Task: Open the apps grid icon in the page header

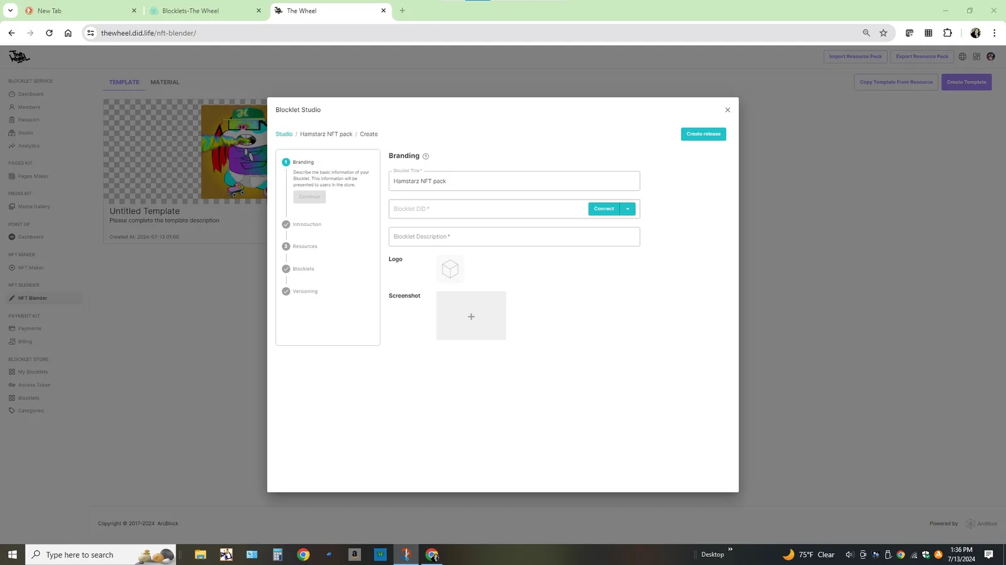Action: (976, 56)
